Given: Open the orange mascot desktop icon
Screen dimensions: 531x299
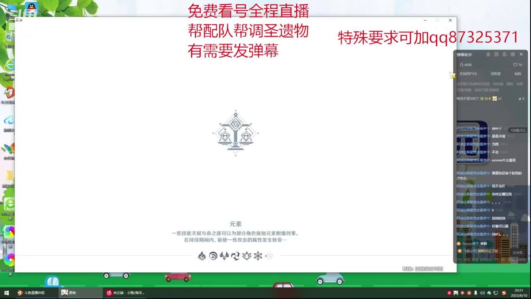Looking at the screenshot, I should pos(9,92).
